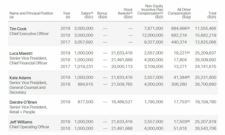This screenshot has height=135, width=225.
Task: Select the salary value 877,500
Action: click(x=85, y=102)
